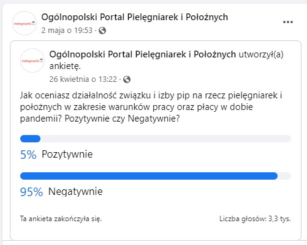The height and width of the screenshot is (245, 307).
Task: View vote count 'Liczba głosów: 3,3 tys.'
Action: click(x=255, y=219)
